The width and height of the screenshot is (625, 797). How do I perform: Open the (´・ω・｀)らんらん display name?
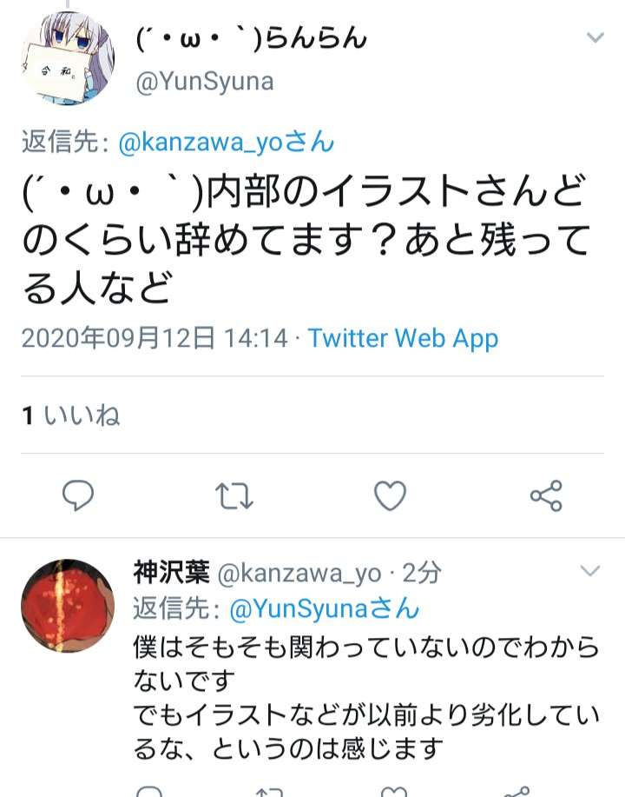[x=252, y=38]
